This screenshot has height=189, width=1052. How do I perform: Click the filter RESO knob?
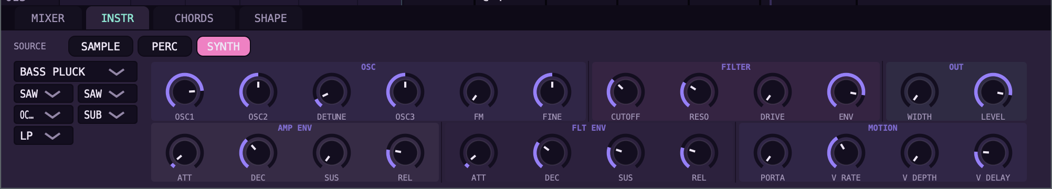699,92
